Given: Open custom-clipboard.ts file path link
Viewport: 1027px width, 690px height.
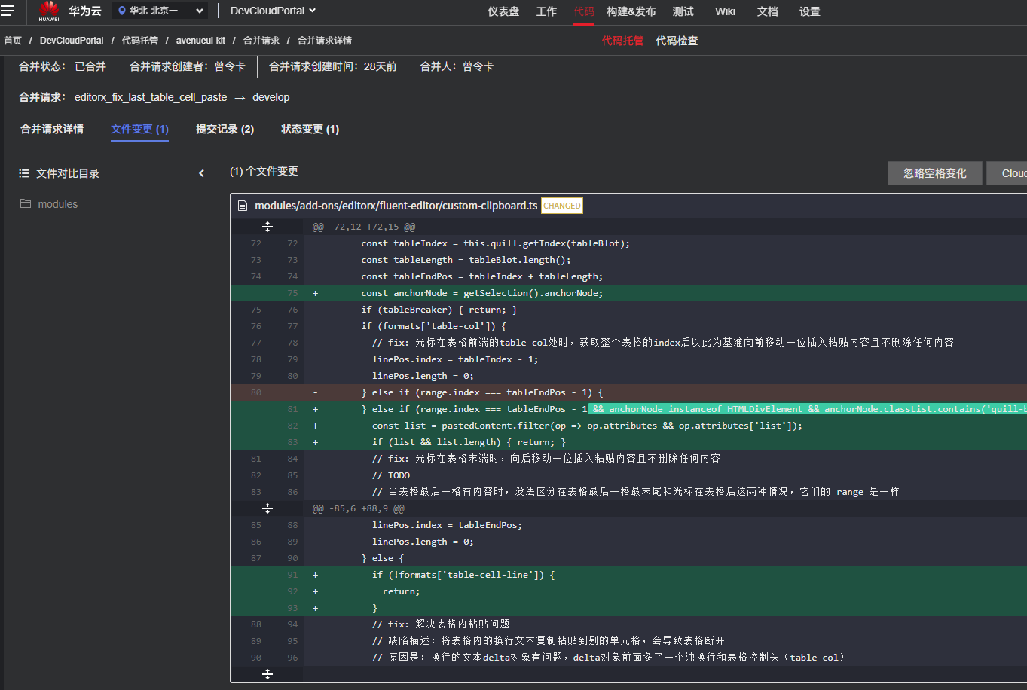Looking at the screenshot, I should (396, 206).
